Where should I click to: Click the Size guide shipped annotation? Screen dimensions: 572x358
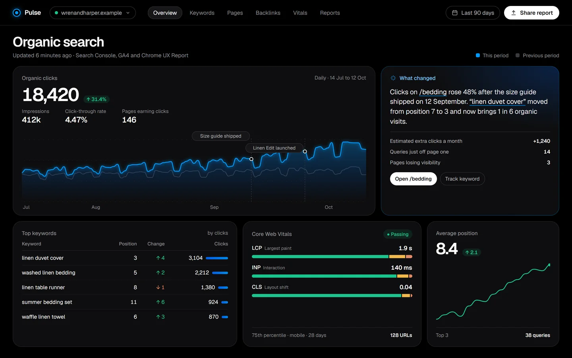(221, 136)
